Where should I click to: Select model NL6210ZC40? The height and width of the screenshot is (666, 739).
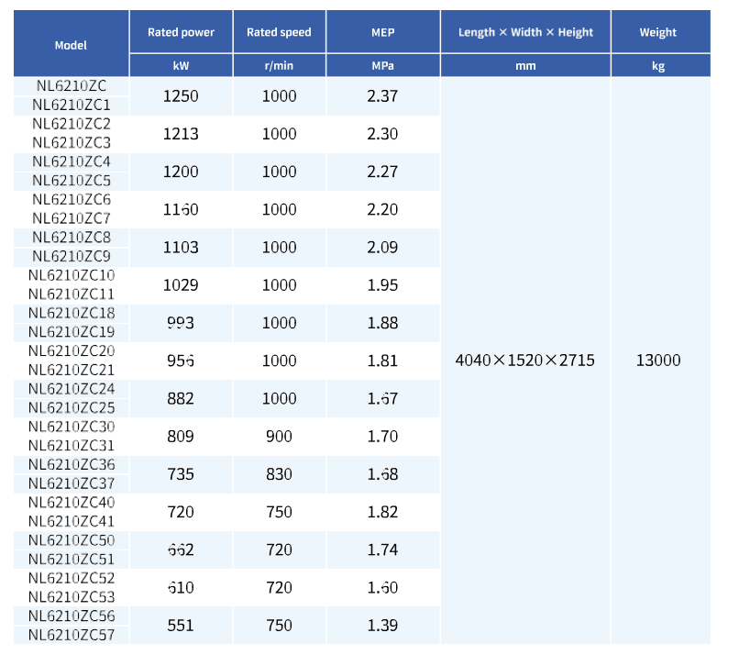[72, 503]
